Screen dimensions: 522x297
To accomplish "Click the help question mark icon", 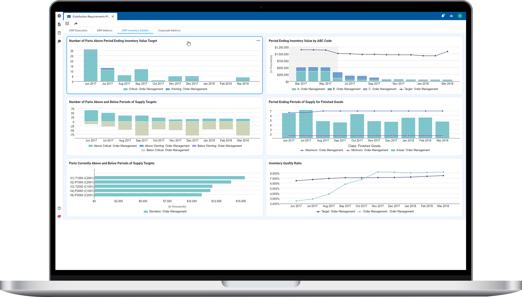I will [x=59, y=208].
